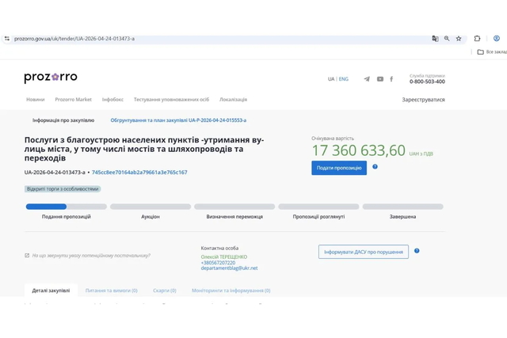
Task: Click the Подання пропозицій progress stage bar
Action: pyautogui.click(x=66, y=207)
